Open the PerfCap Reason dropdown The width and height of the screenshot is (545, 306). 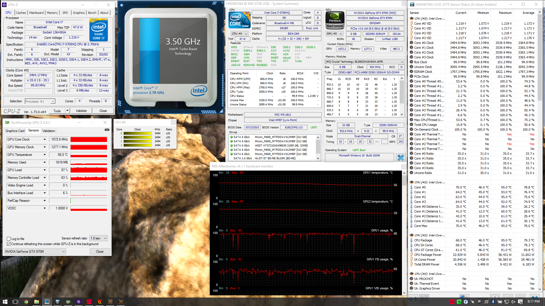pos(45,201)
